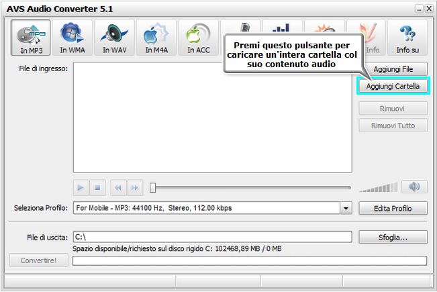
Task: Click the Edita Profilo button
Action: tap(393, 208)
